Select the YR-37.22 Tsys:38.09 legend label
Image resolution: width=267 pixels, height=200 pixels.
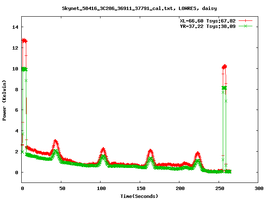coord(208,26)
